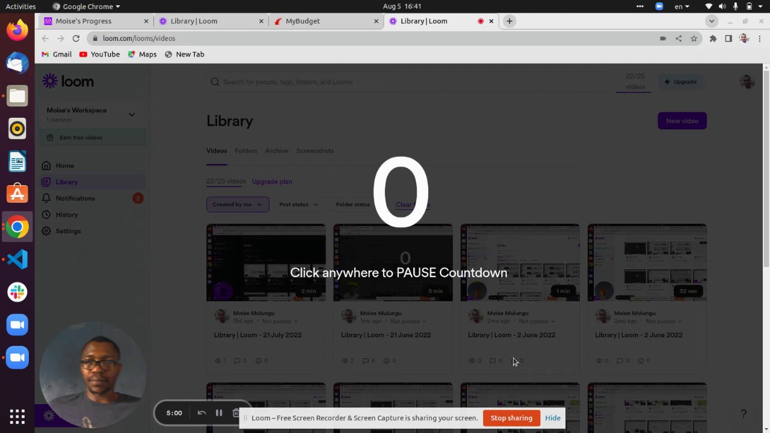Click Stop sharing button
The image size is (770, 433).
(x=511, y=418)
